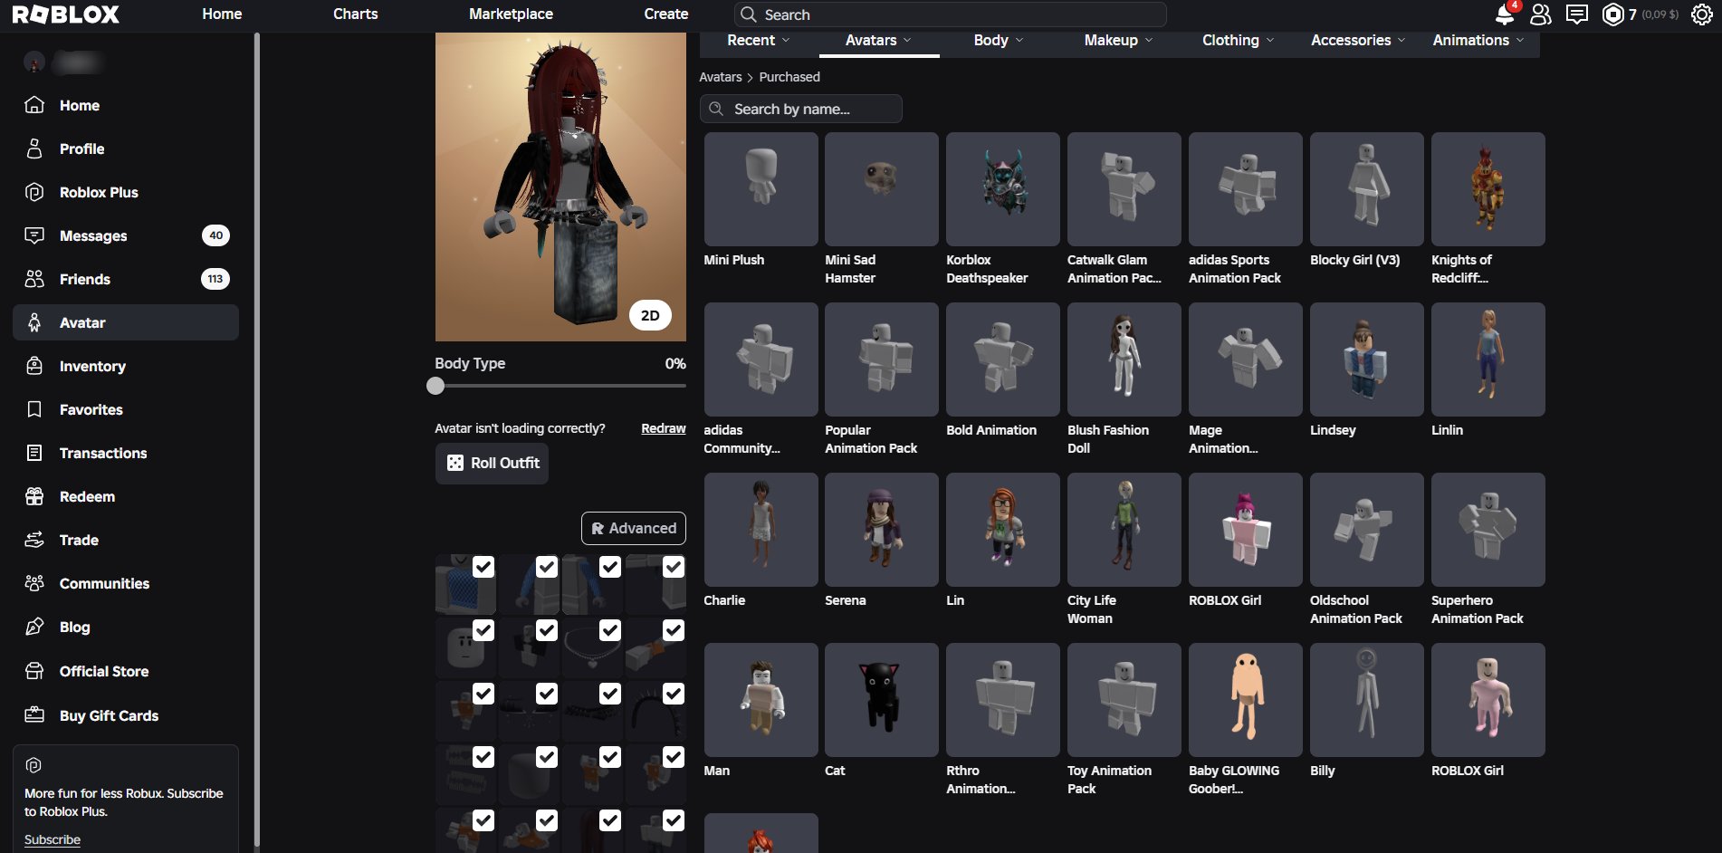Image resolution: width=1722 pixels, height=853 pixels.
Task: Click the Robux balance icon
Action: [x=1612, y=14]
